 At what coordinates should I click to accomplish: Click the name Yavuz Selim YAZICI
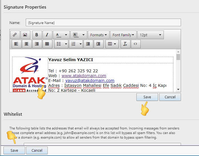(x=71, y=60)
